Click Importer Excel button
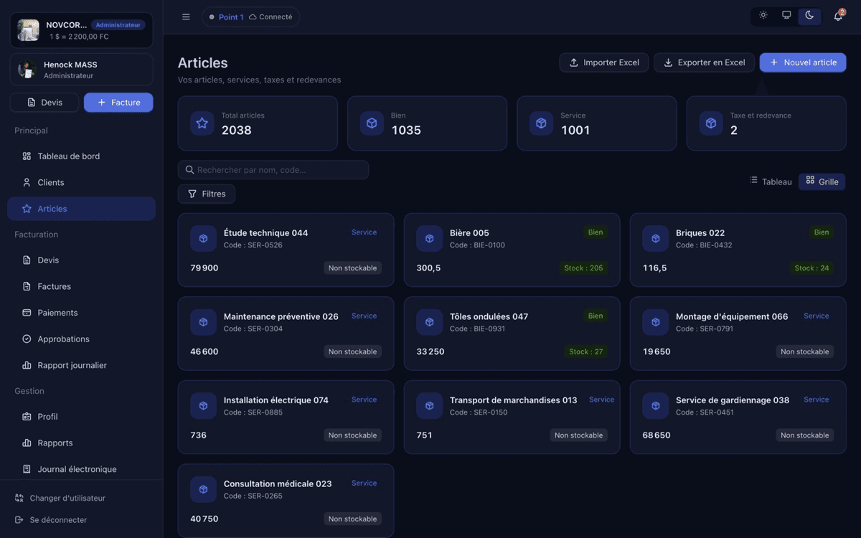The image size is (861, 538). (604, 62)
